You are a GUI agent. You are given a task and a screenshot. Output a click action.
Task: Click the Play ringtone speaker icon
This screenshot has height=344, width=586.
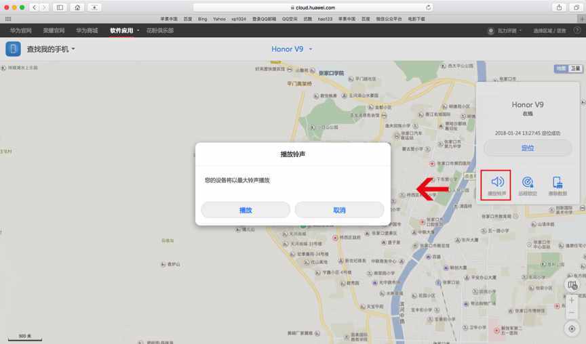pyautogui.click(x=497, y=181)
